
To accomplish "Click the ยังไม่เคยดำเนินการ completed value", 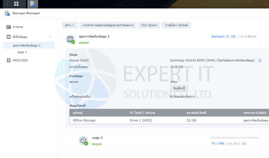I will coord(182,97).
